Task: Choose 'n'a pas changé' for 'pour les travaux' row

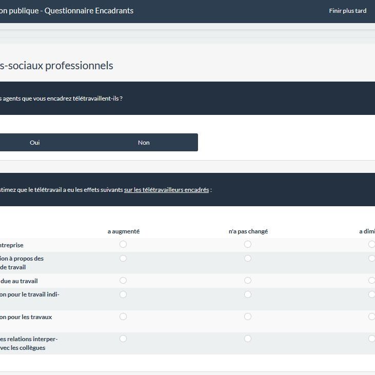Action: click(248, 317)
